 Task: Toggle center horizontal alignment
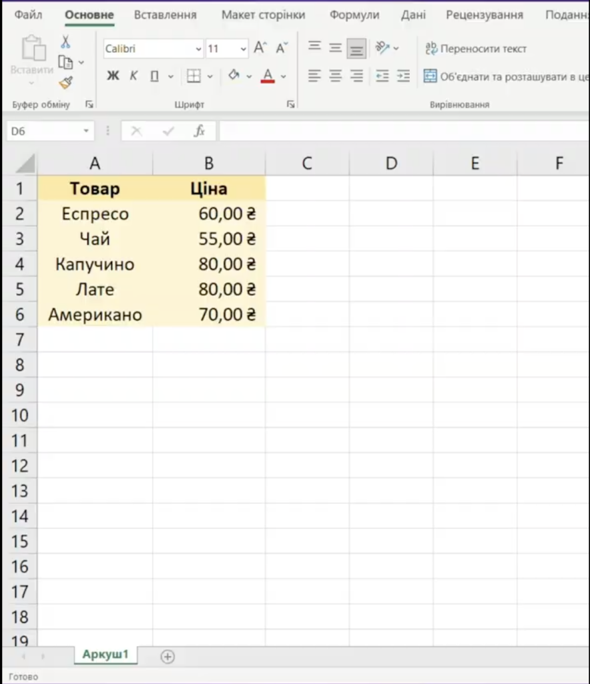point(336,76)
